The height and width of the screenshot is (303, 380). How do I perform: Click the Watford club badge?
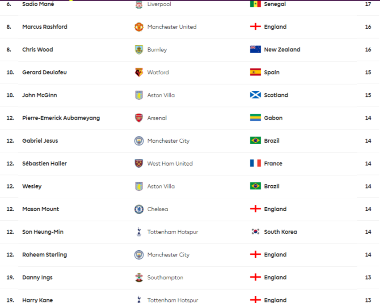[139, 73]
